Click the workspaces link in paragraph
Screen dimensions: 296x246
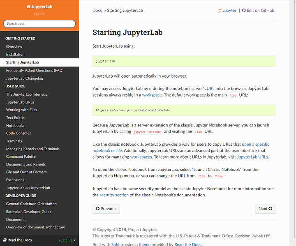[141, 157]
